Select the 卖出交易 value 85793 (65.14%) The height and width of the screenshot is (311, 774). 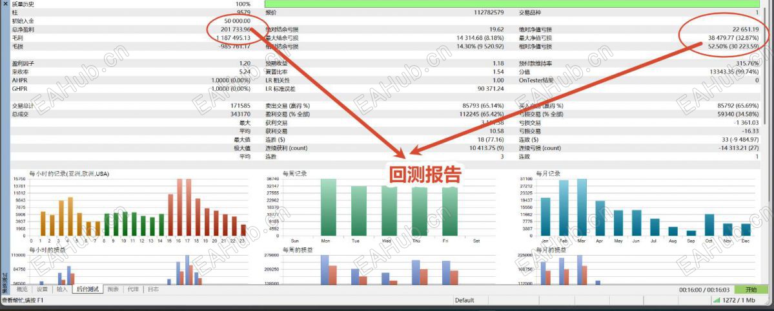(x=484, y=106)
